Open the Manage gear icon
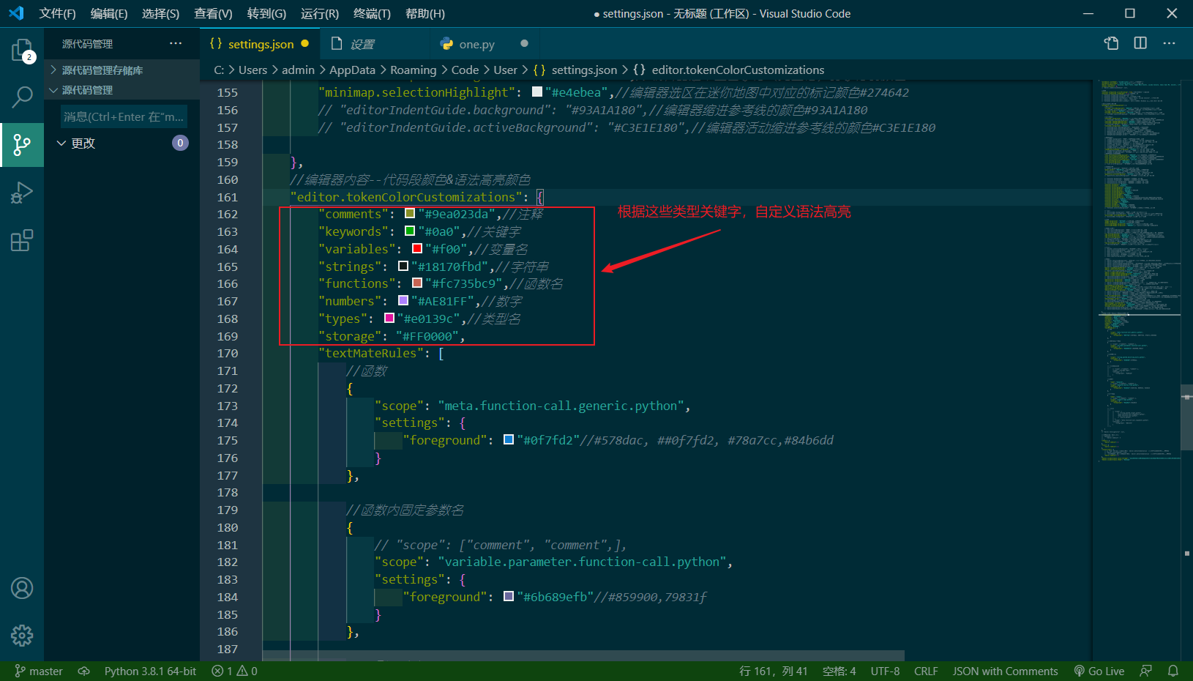 click(22, 636)
